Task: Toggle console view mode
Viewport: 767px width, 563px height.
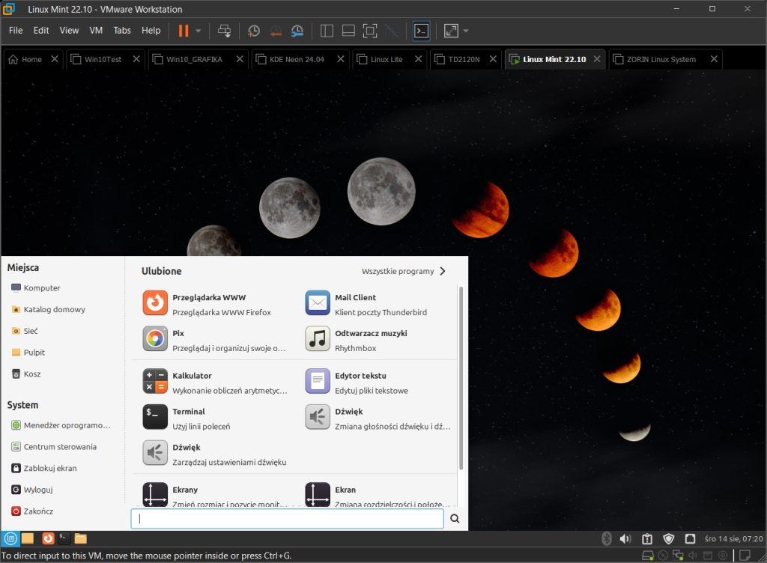Action: point(421,31)
